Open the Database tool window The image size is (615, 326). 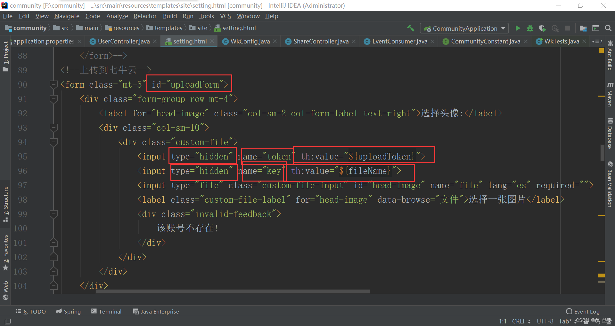[x=610, y=133]
